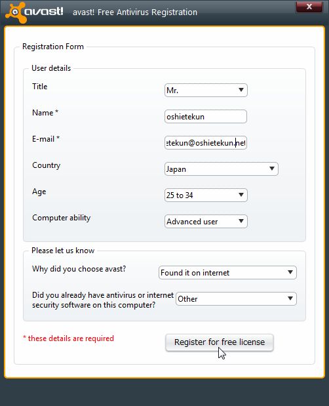
Task: Expand the Age dropdown showing 25 to 34
Action: [206, 195]
